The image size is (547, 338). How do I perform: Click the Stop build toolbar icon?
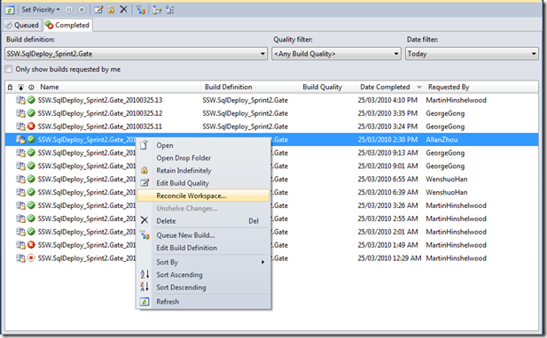82,10
